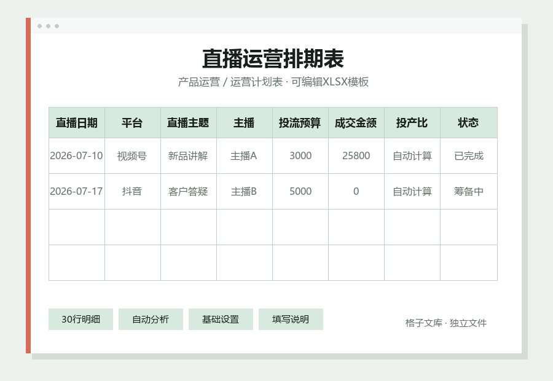Click the 视频号 platform cell

point(133,156)
